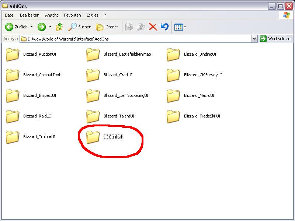
Task: Click the Blizzard_InspectUI name label
Action: [40, 95]
